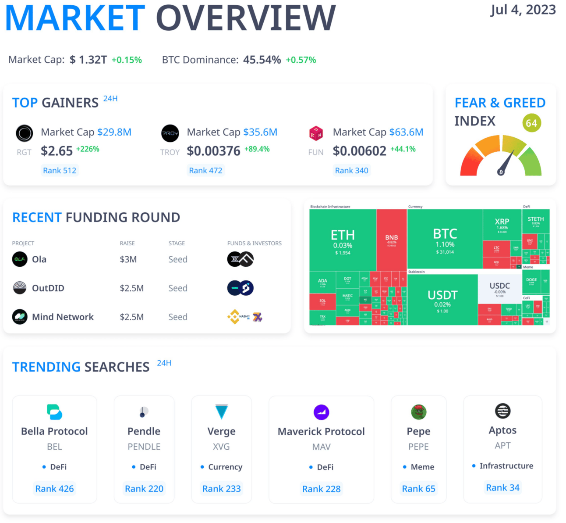Click RGT's market cap value $29.8M
The width and height of the screenshot is (566, 523).
[x=114, y=132]
